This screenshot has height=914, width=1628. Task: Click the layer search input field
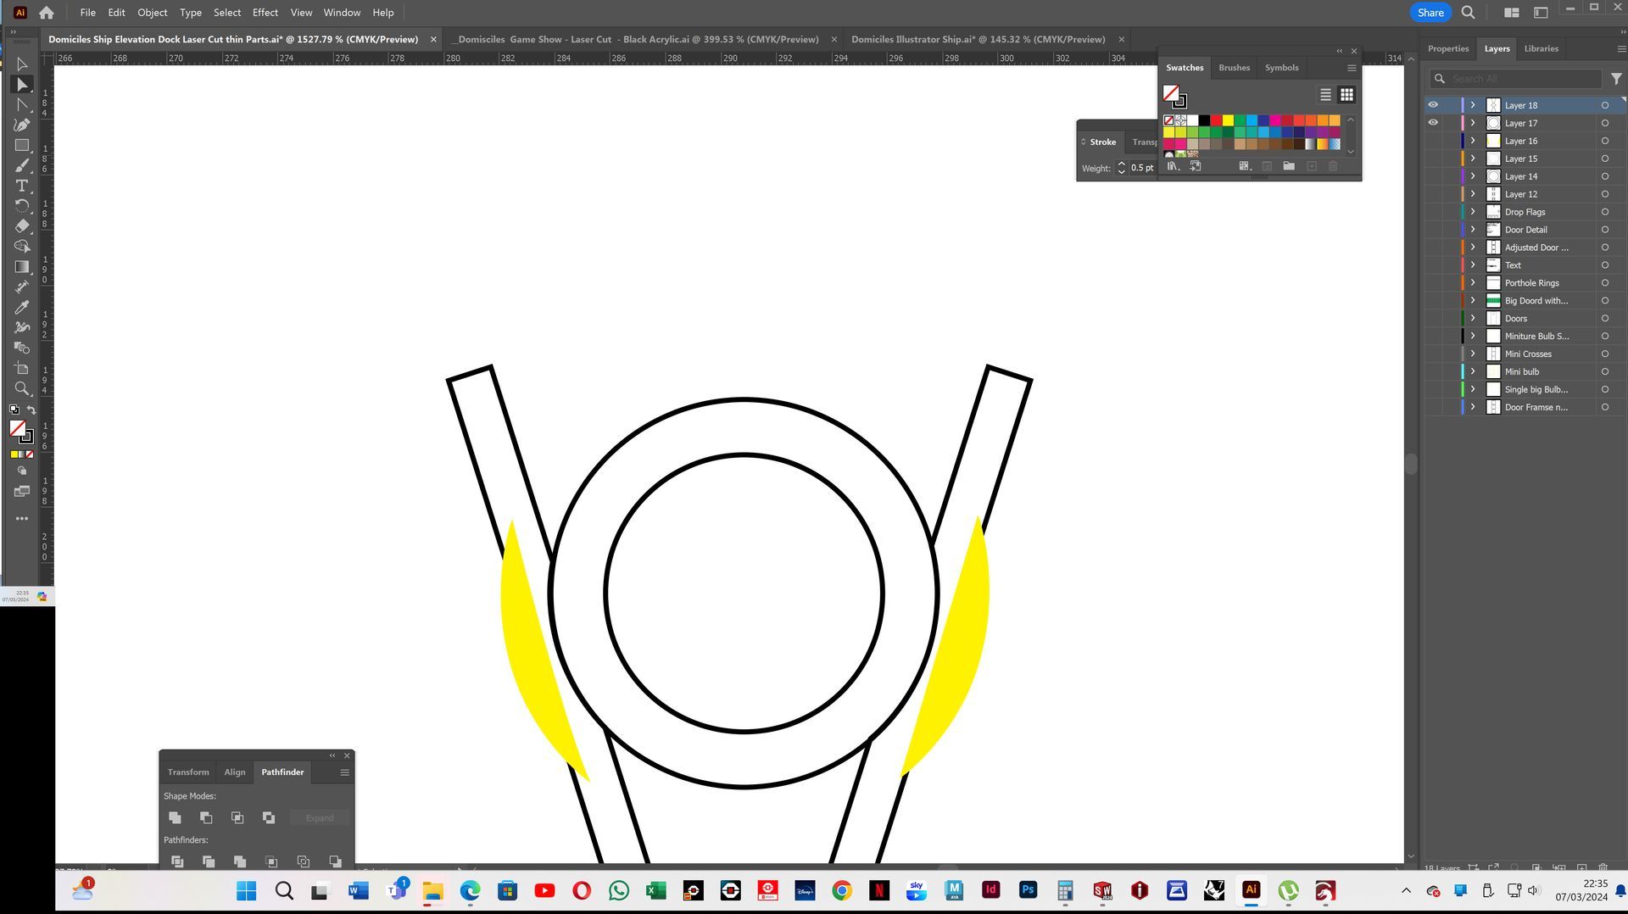tap(1522, 79)
